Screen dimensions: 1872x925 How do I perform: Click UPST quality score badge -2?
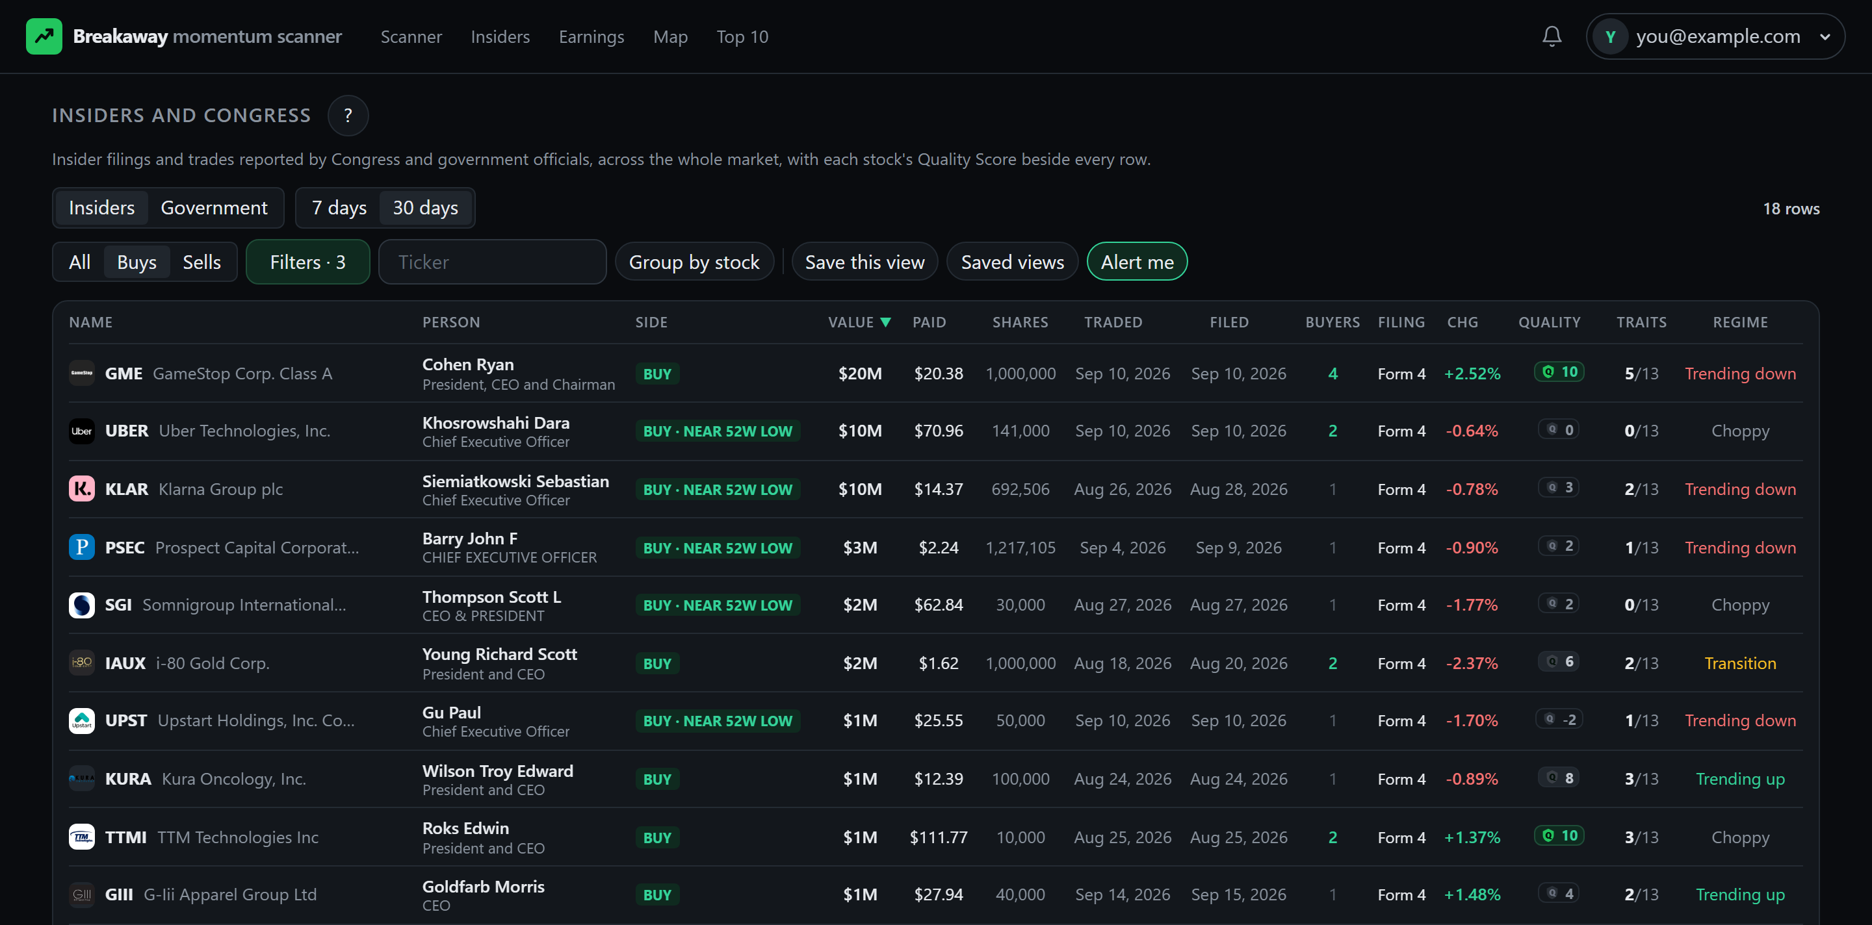pyautogui.click(x=1559, y=720)
